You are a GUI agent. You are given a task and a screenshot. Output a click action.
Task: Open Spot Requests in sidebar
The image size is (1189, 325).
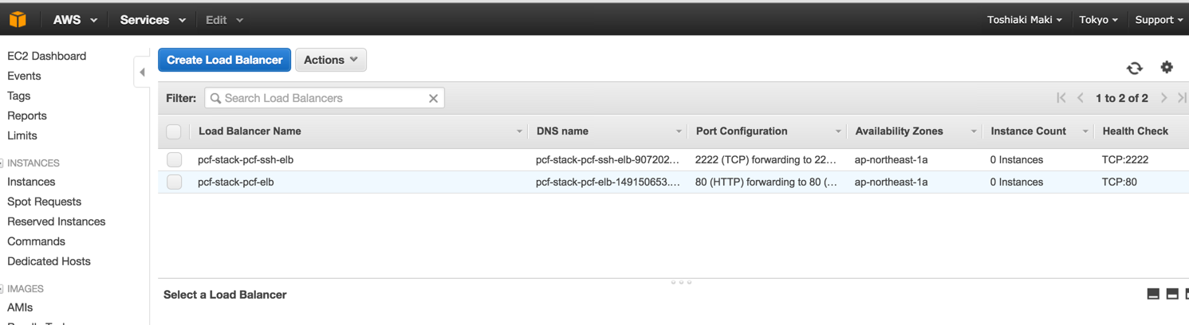coord(44,202)
